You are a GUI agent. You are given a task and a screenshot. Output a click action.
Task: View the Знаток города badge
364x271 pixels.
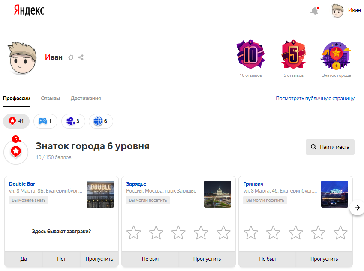[x=336, y=55]
